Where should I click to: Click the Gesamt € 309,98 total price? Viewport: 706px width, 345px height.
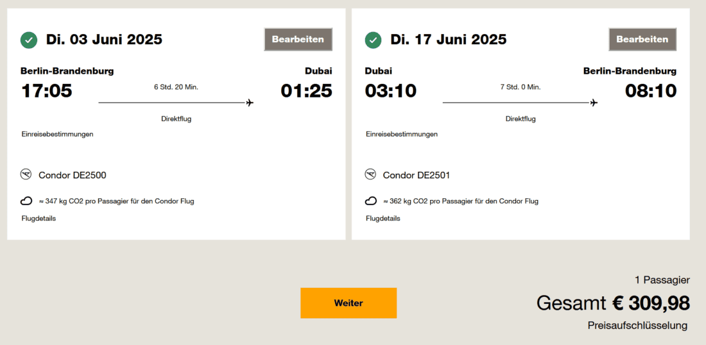click(x=613, y=303)
